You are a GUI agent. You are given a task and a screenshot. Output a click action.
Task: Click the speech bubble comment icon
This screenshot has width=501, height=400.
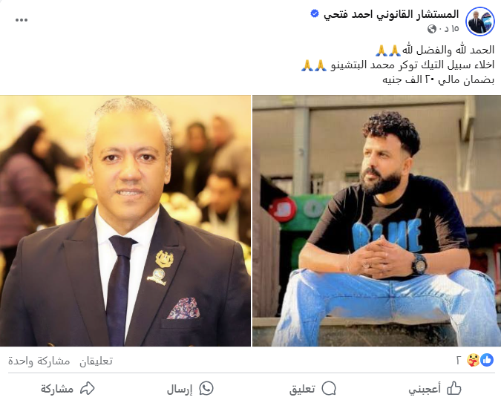(329, 389)
